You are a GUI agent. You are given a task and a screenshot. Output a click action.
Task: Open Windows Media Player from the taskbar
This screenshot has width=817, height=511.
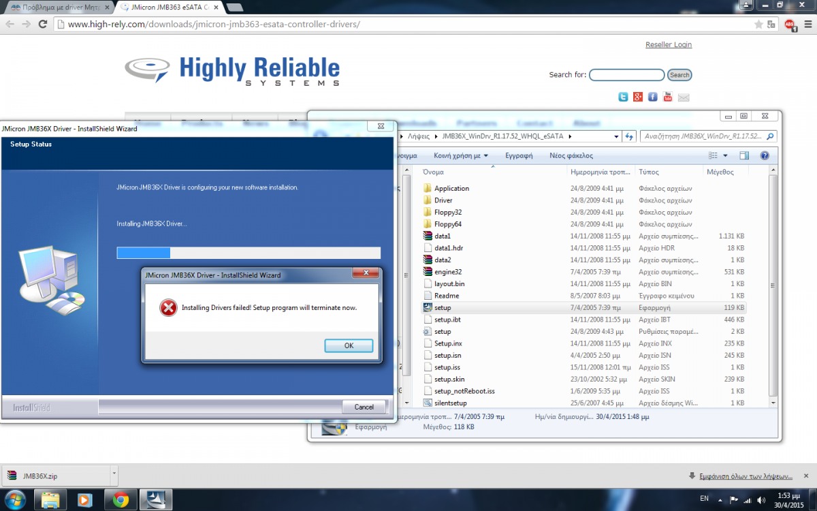[86, 500]
